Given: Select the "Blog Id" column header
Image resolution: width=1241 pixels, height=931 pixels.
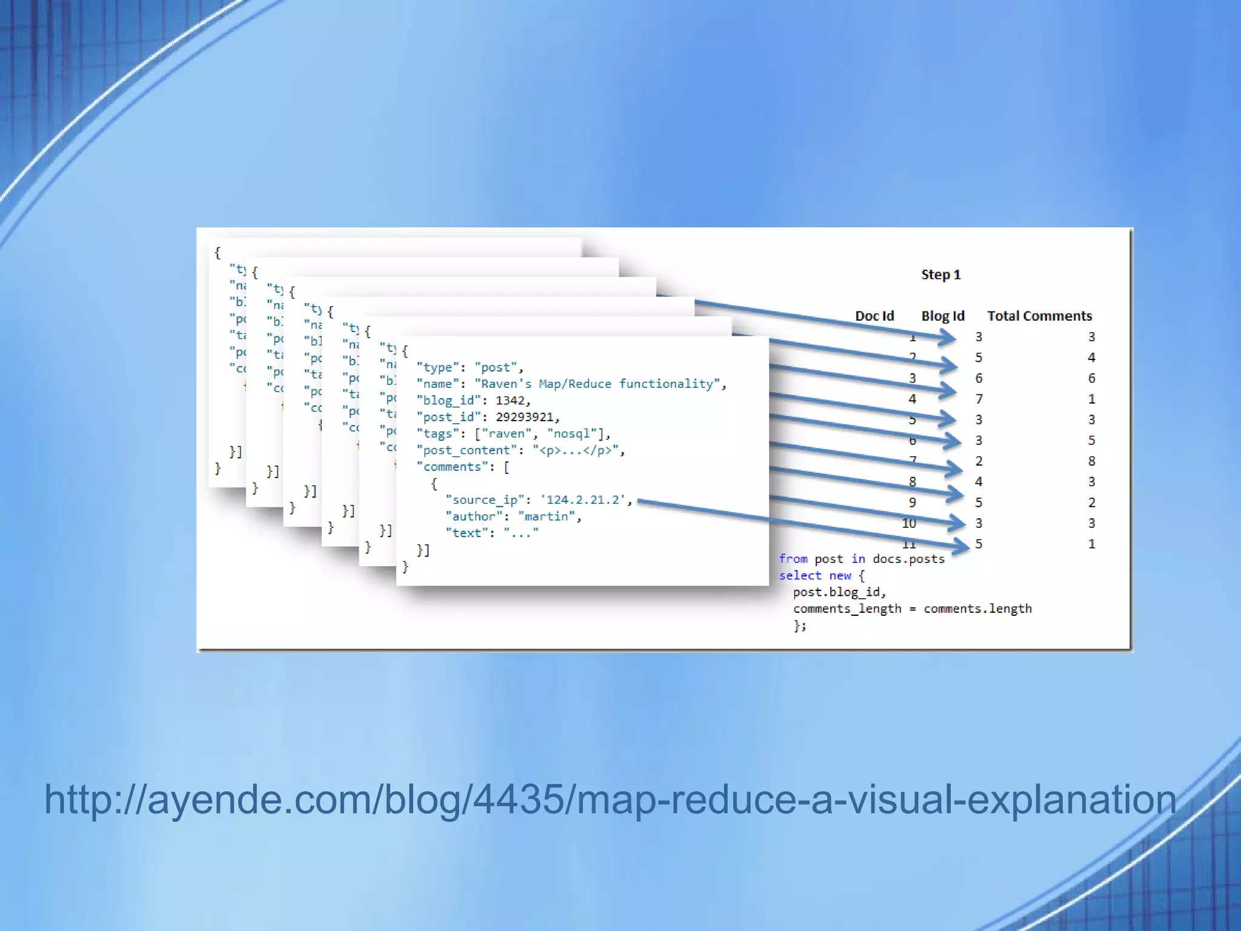Looking at the screenshot, I should 943,316.
